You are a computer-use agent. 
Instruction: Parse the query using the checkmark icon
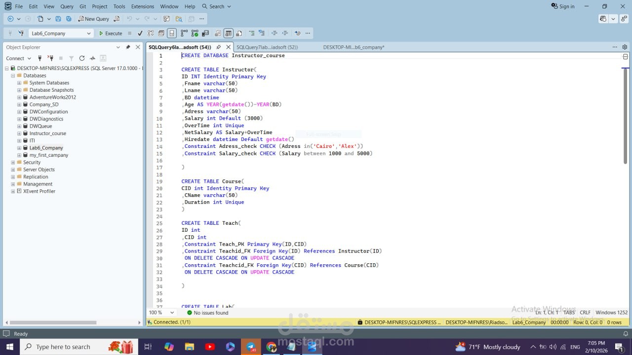pyautogui.click(x=140, y=33)
